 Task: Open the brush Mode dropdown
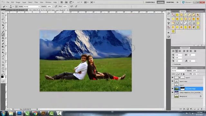pyautogui.click(x=32, y=6)
